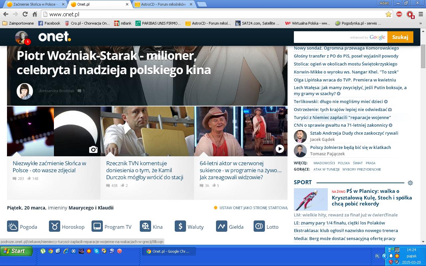Switch to the AstroCD forum tab

[x=163, y=4]
